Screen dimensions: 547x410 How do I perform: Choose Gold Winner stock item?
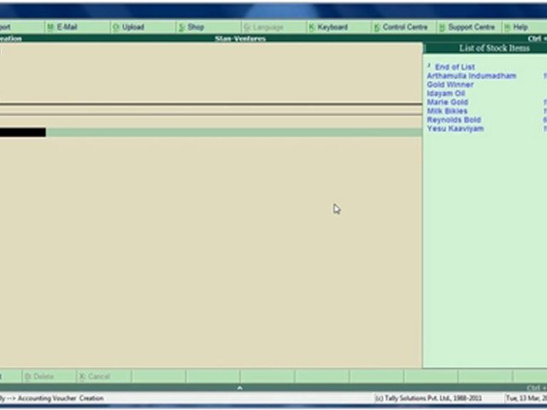[x=450, y=85]
